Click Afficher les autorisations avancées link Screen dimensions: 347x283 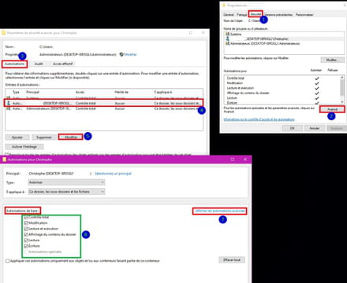(x=220, y=211)
